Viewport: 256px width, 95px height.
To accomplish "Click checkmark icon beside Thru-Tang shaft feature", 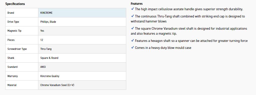I will 133,16.
